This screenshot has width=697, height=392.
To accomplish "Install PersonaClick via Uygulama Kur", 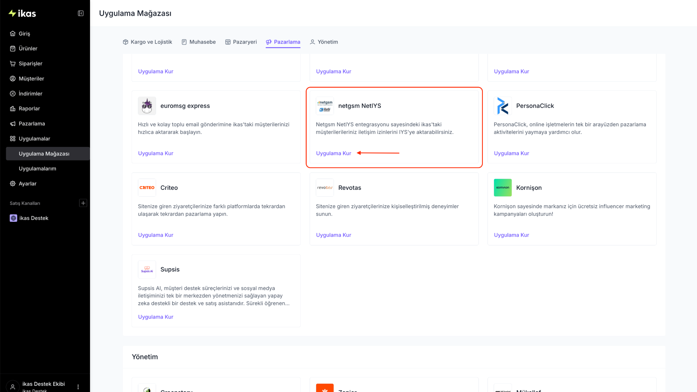I will click(511, 154).
